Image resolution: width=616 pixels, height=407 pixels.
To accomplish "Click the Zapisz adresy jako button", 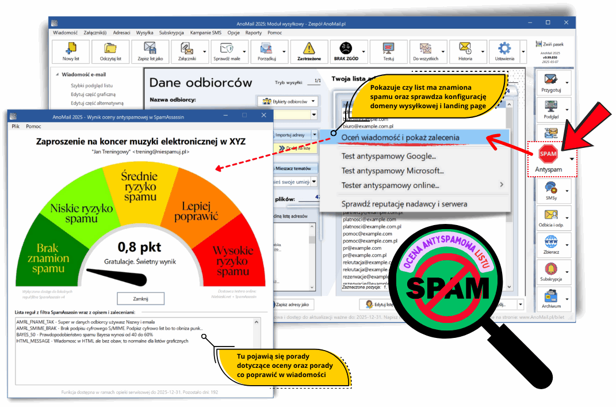I will click(292, 305).
